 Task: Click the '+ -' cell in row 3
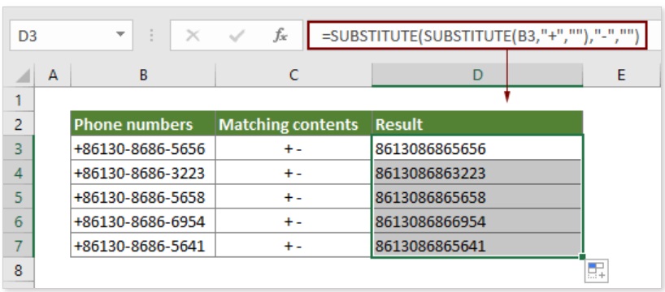point(293,148)
